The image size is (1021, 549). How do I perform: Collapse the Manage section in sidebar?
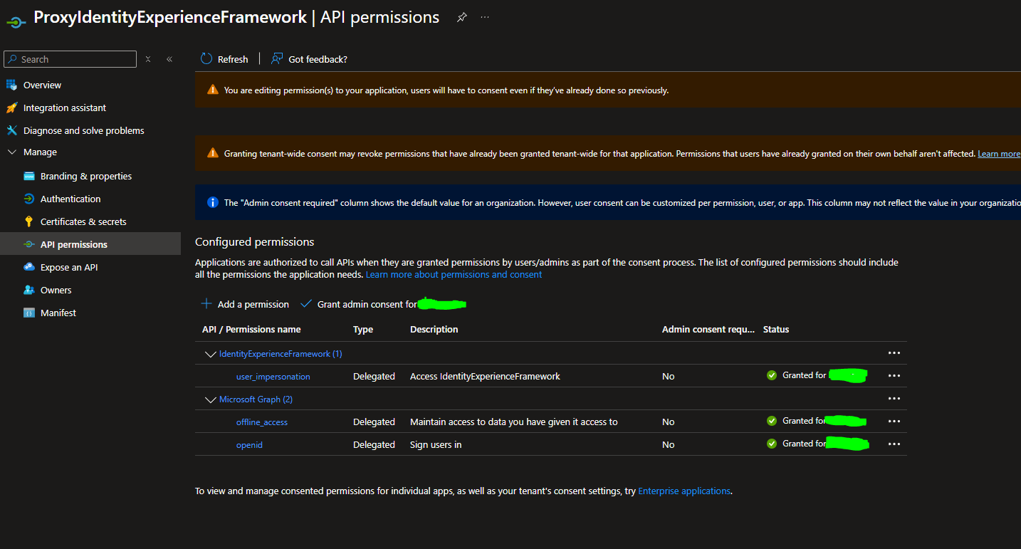(x=11, y=152)
